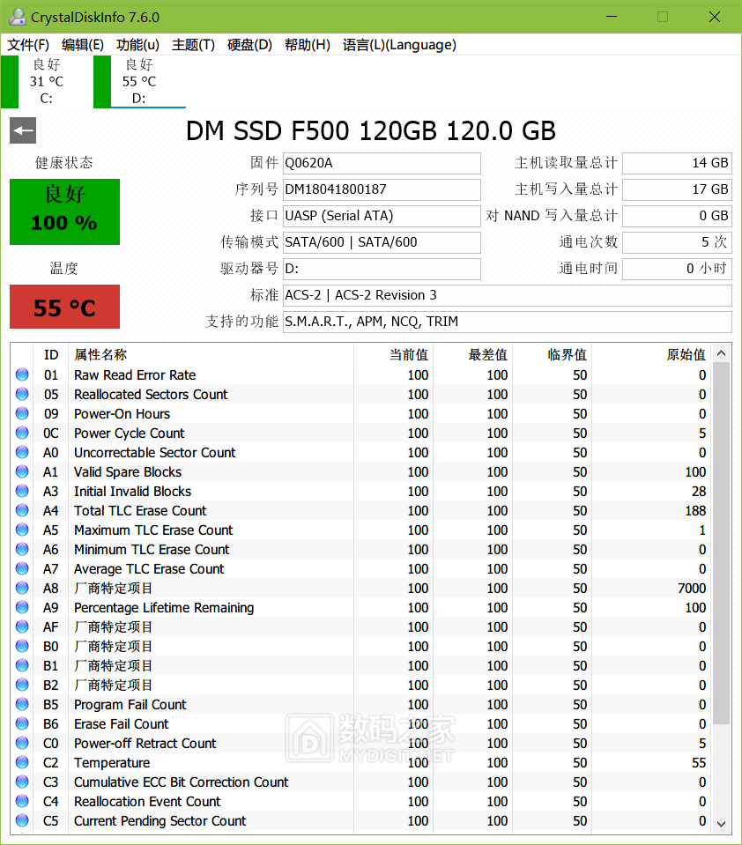Screen dimensions: 742x845
Task: Select the D: drive tab at 55 °C
Action: (x=139, y=81)
